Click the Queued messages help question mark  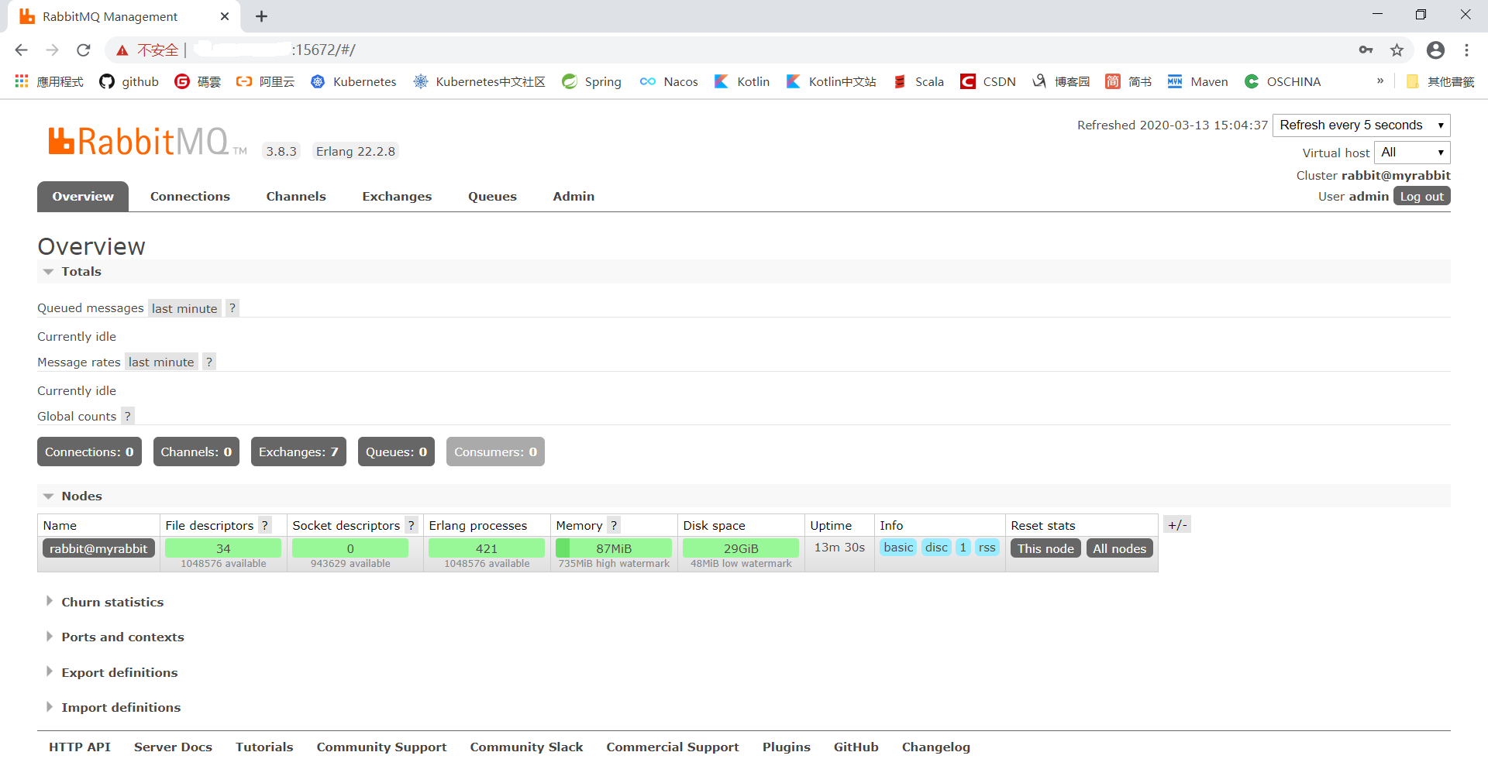click(x=232, y=308)
